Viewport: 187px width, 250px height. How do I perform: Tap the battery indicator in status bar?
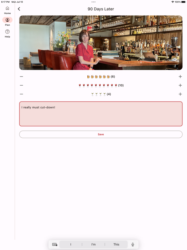tap(183, 2)
